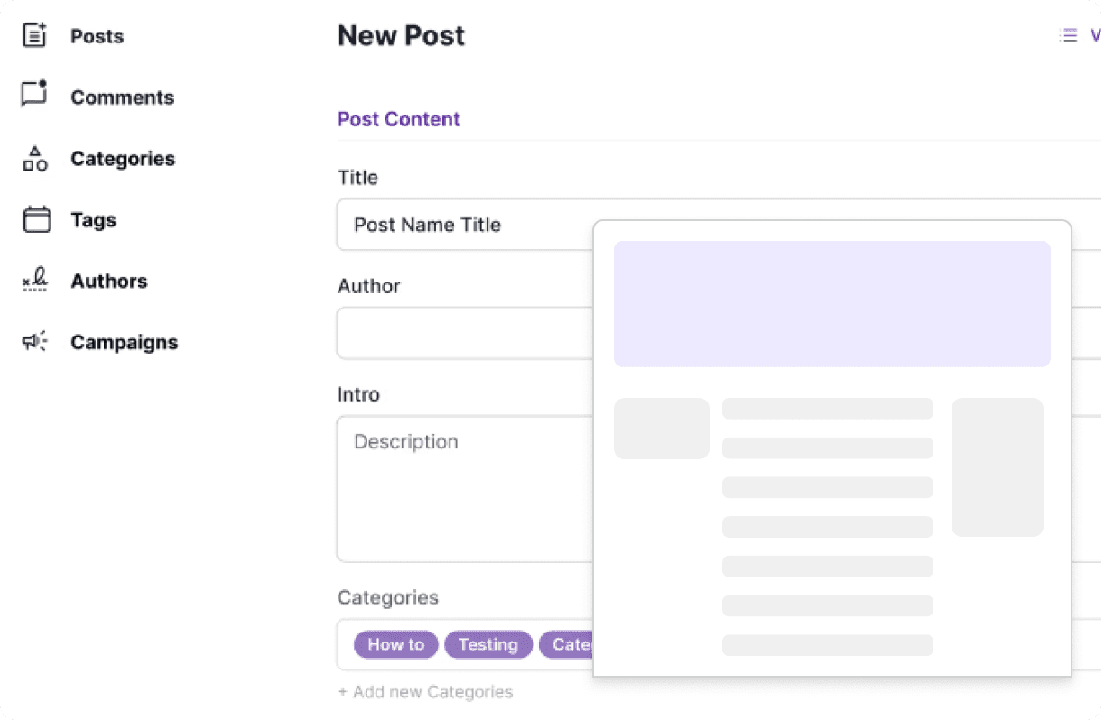Open Authors section label
Screen dimensions: 1105x720
(109, 282)
